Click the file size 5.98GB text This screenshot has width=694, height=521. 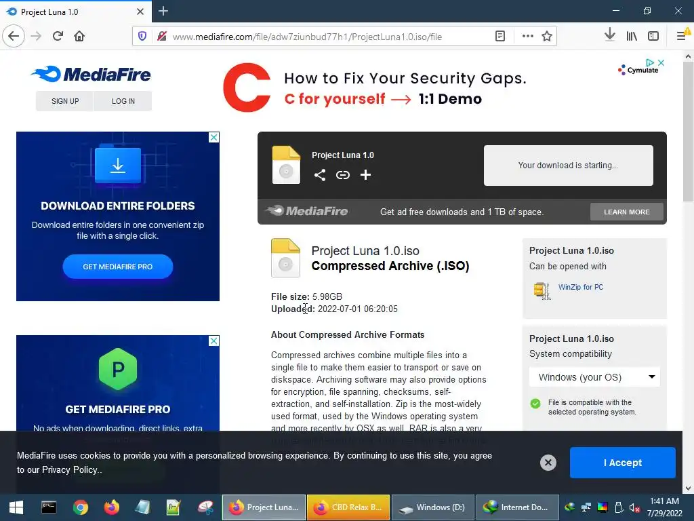point(327,297)
